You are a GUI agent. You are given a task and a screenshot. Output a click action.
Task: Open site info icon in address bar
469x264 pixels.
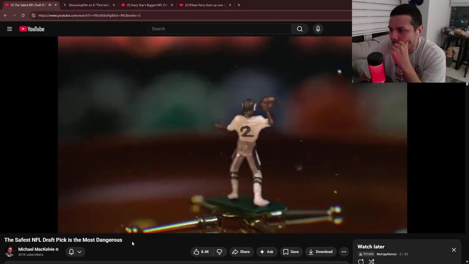point(33,15)
